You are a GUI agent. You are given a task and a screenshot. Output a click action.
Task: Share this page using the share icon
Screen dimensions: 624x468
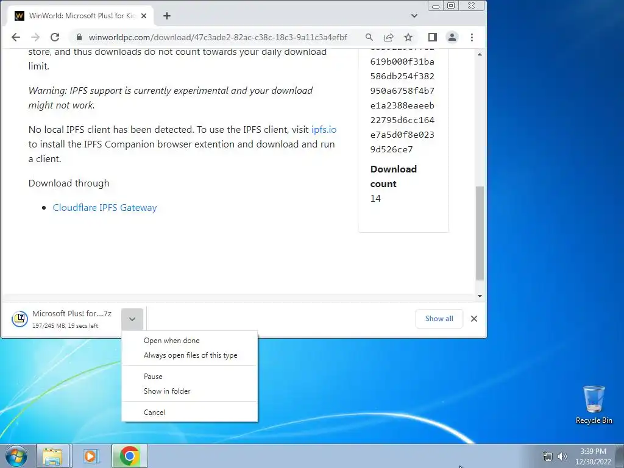(389, 37)
